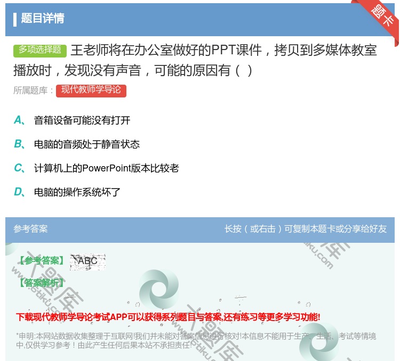
Task: Click the letter B option marker
Action: pyautogui.click(x=19, y=144)
